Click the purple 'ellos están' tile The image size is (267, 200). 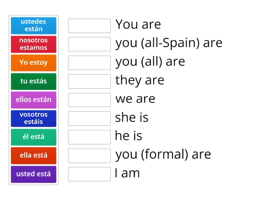click(x=33, y=100)
